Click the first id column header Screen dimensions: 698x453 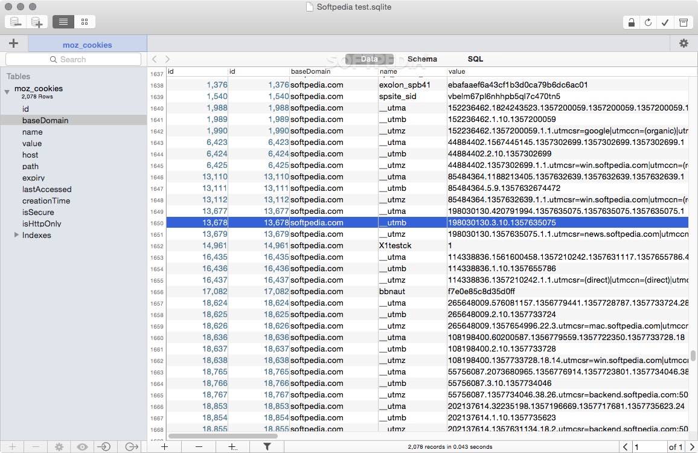pyautogui.click(x=197, y=71)
